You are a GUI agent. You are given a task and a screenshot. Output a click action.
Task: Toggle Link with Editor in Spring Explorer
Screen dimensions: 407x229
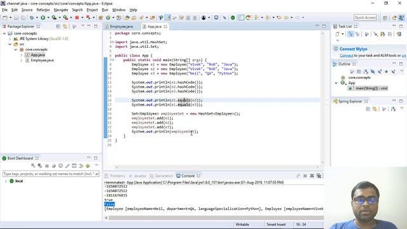pos(375,109)
